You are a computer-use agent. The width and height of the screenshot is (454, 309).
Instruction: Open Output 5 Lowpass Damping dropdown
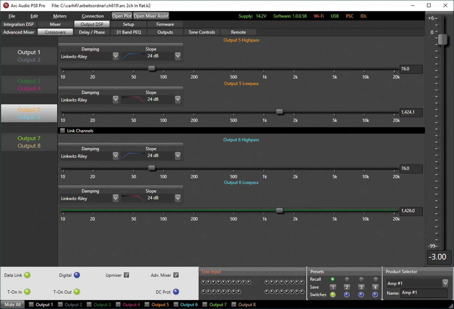point(115,99)
